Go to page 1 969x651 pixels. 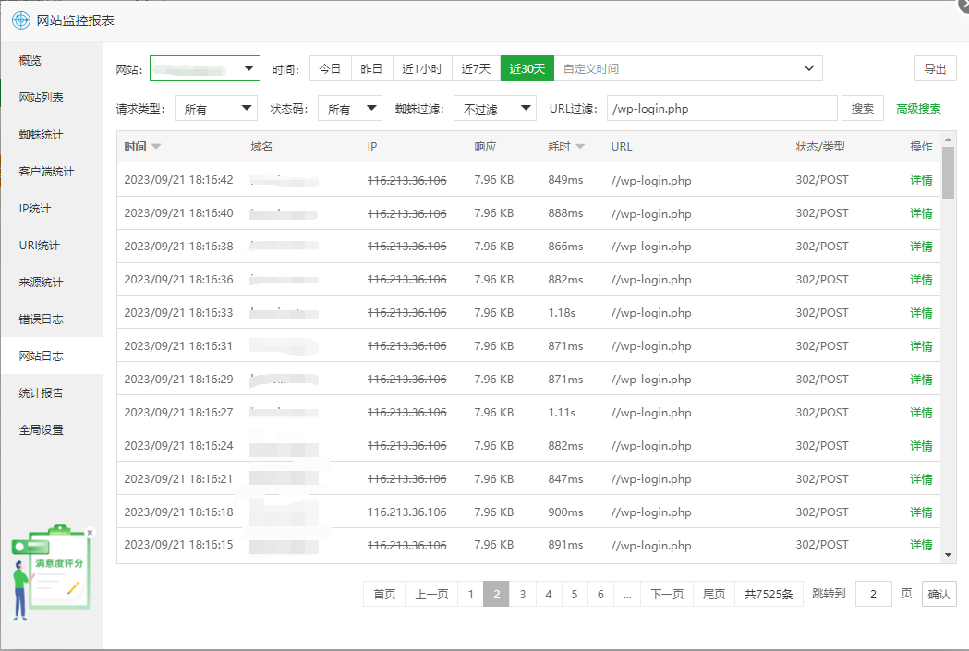(470, 594)
